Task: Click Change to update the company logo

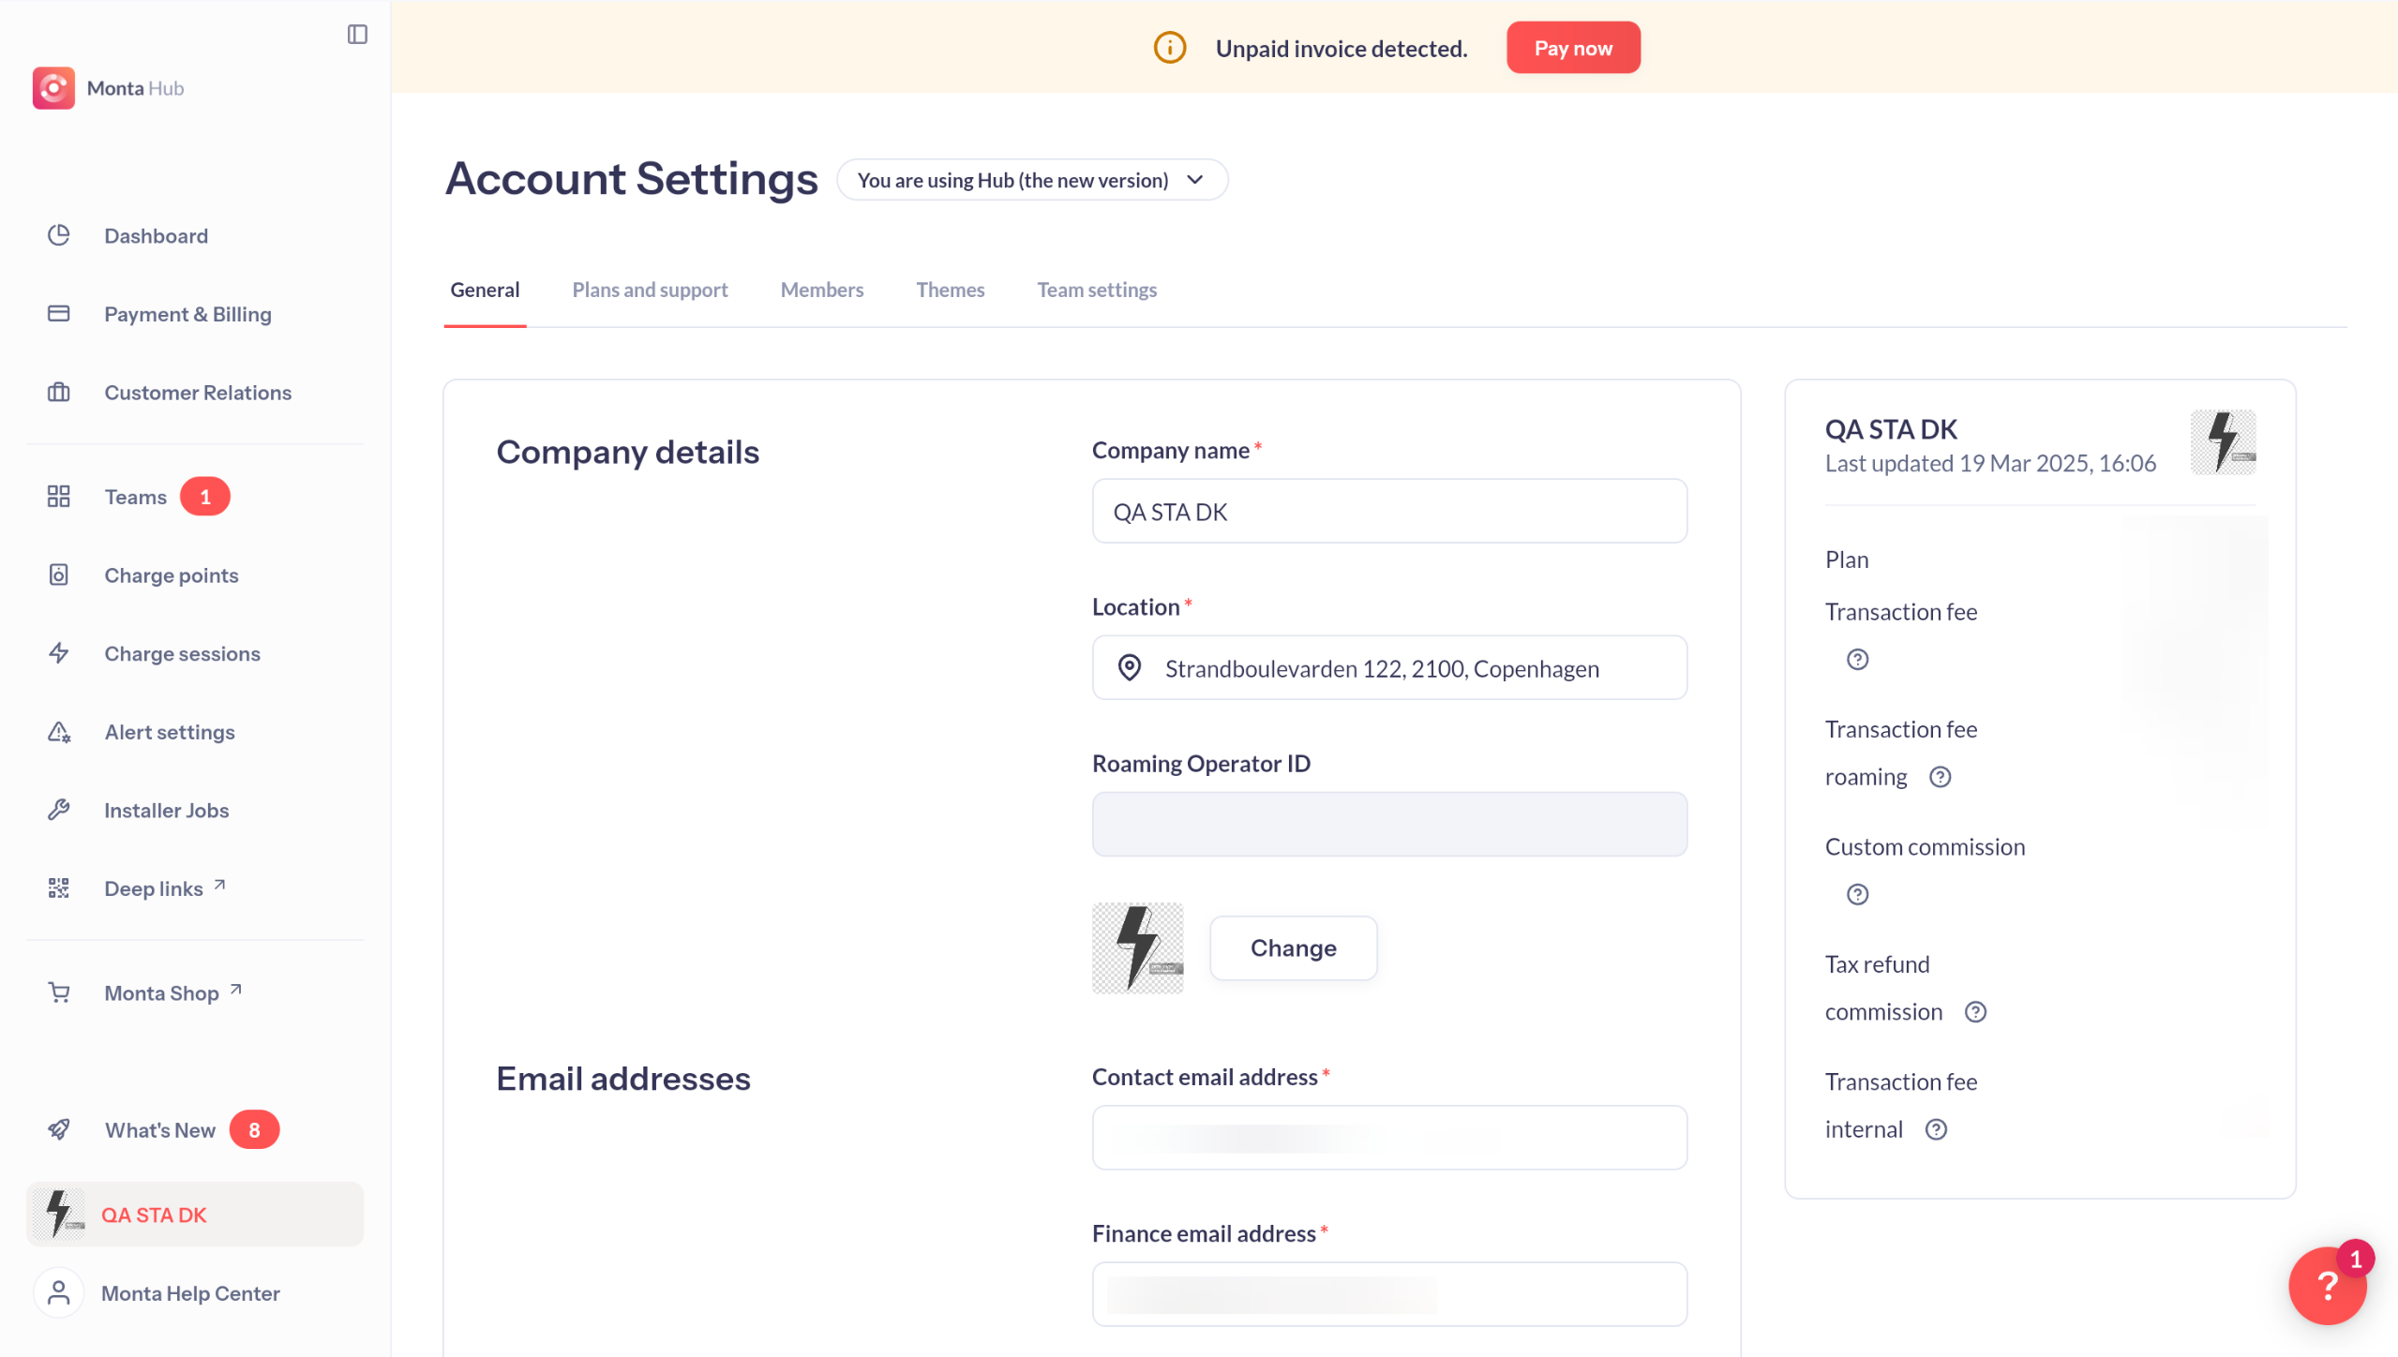Action: (x=1293, y=948)
